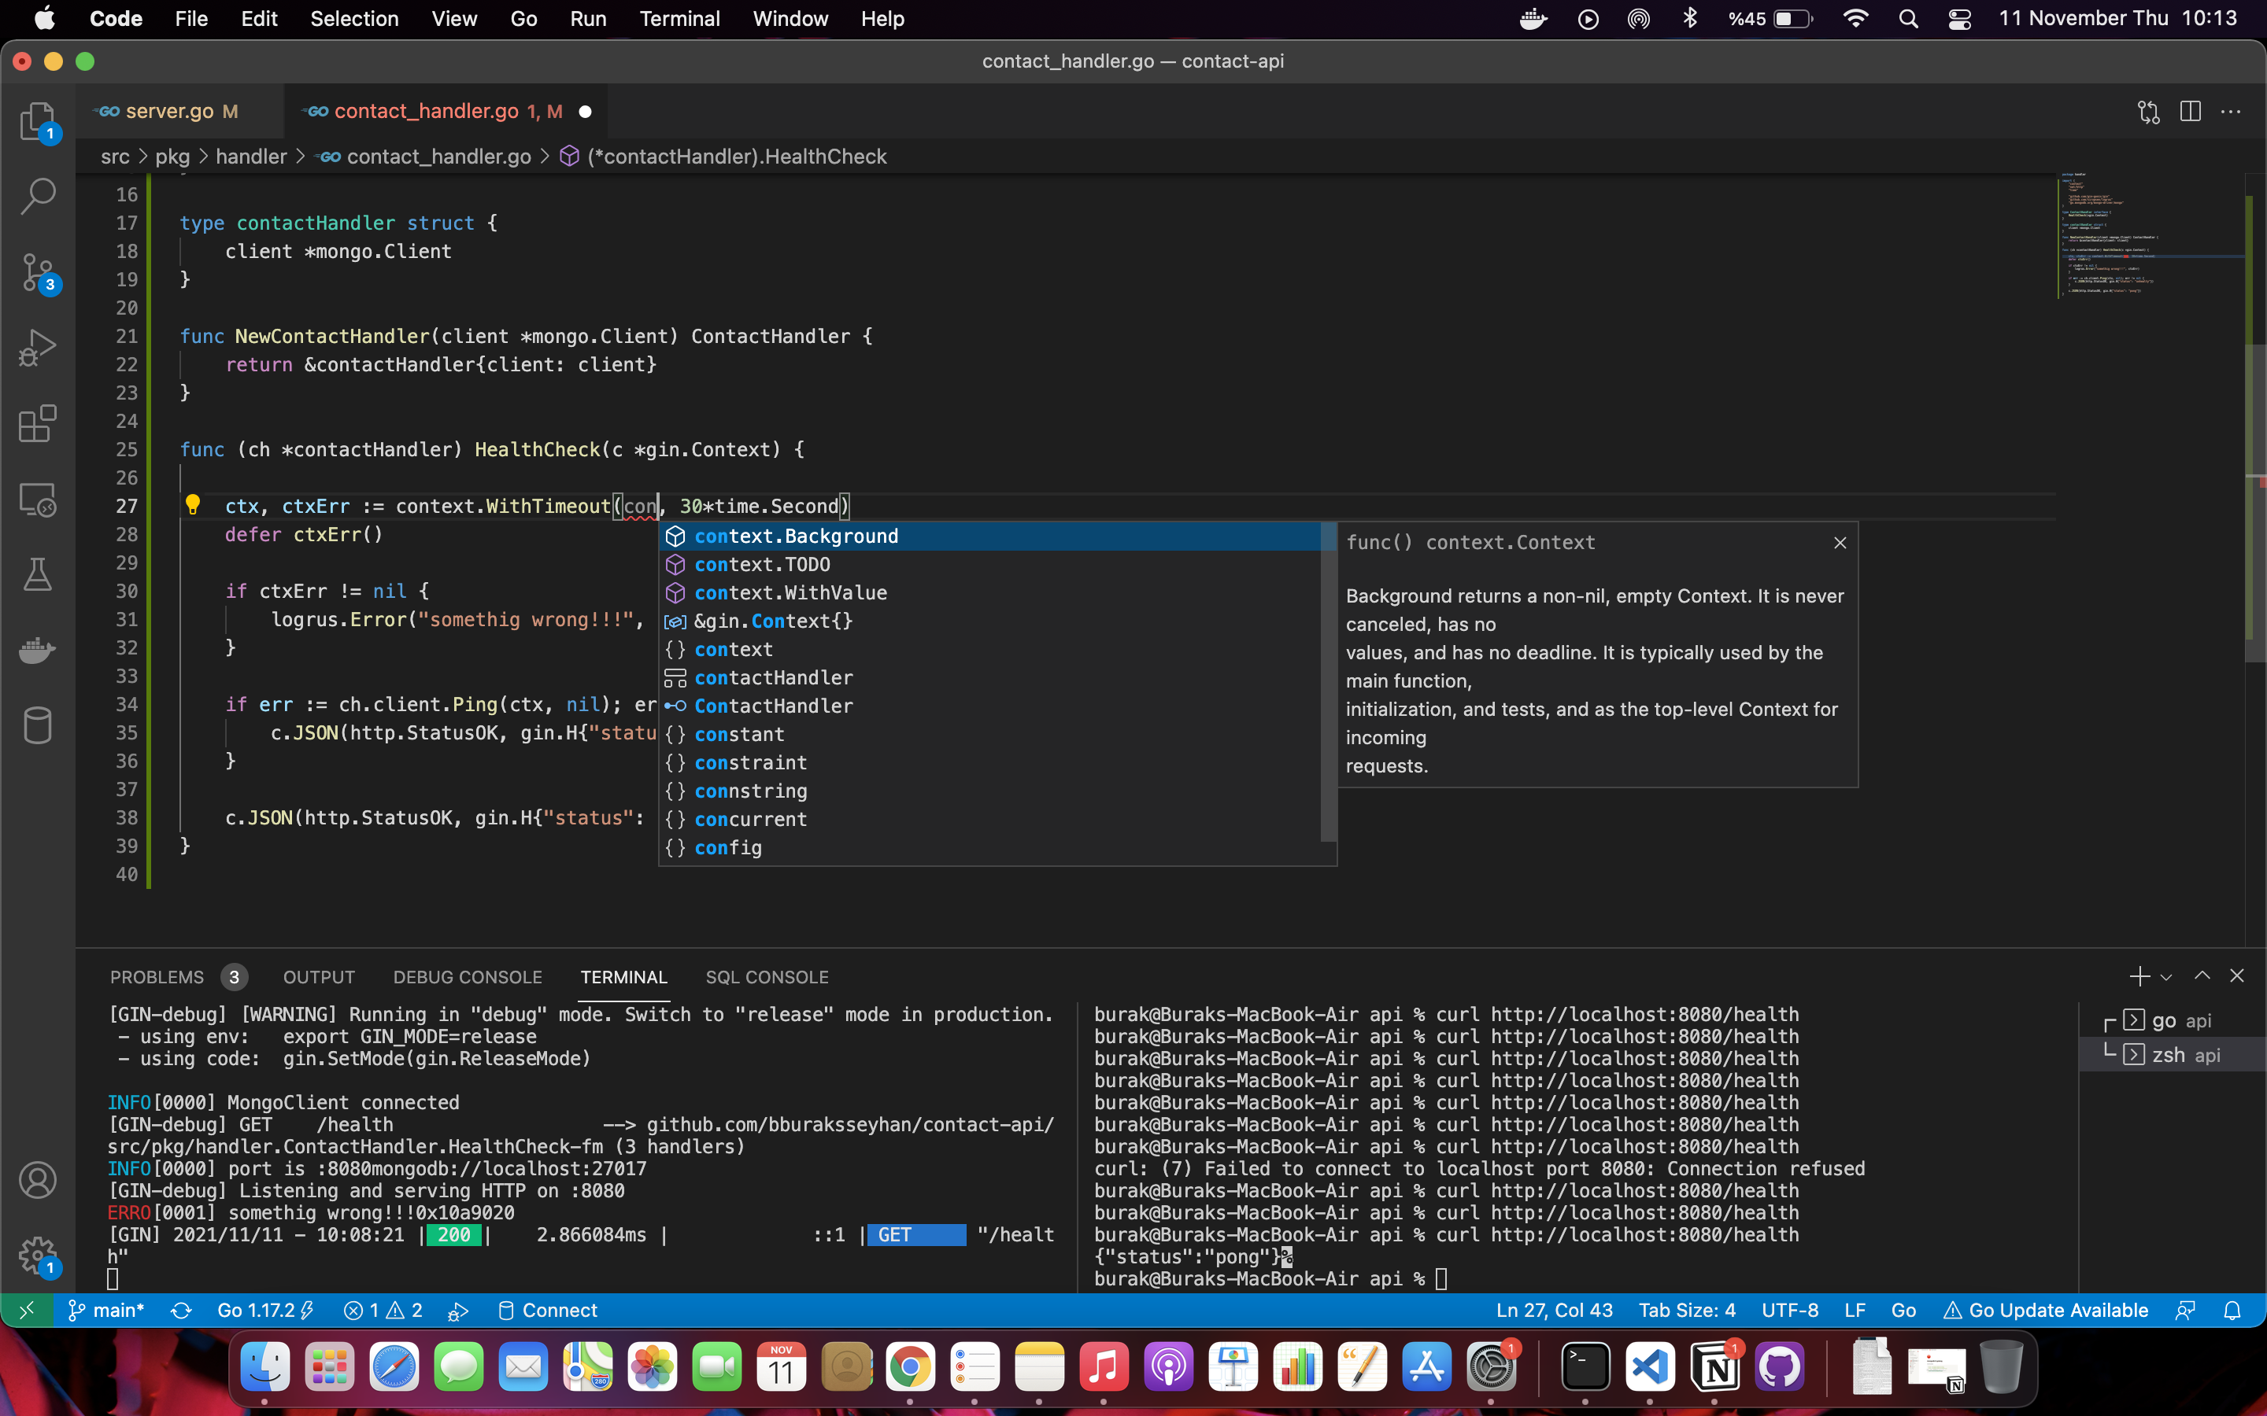Image resolution: width=2267 pixels, height=1416 pixels.
Task: Open the Docker view icon in the sidebar
Action: coord(38,650)
